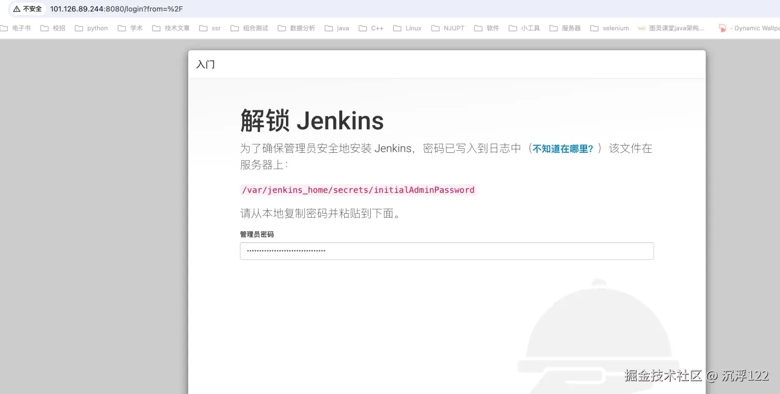Screen dimensions: 780x394
Task: Open the Linux bookmark folder
Action: pyautogui.click(x=408, y=28)
